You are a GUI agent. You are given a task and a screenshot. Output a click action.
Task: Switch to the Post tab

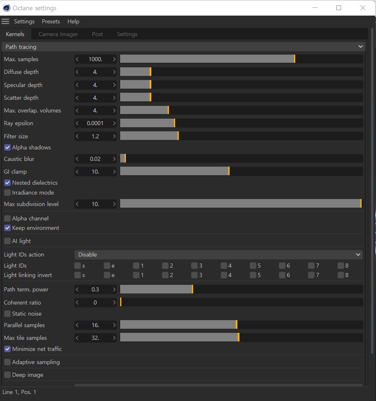point(97,34)
